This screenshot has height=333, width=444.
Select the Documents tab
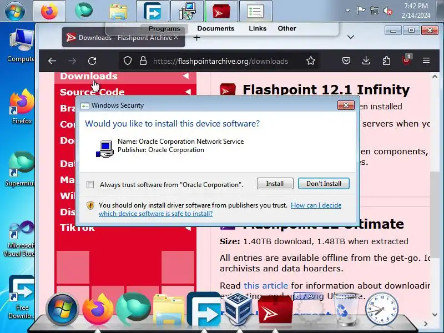pyautogui.click(x=216, y=28)
